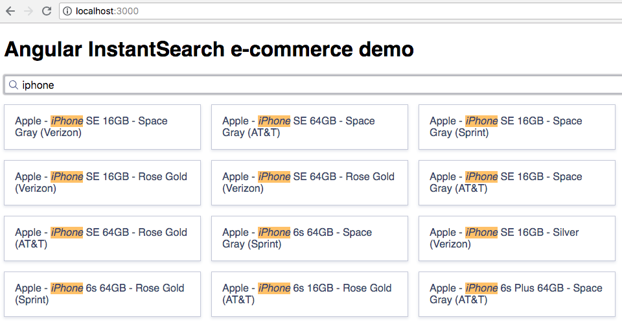Open iPhone SE 16GB Space Gray Verizon result
The height and width of the screenshot is (324, 622).
pos(102,127)
